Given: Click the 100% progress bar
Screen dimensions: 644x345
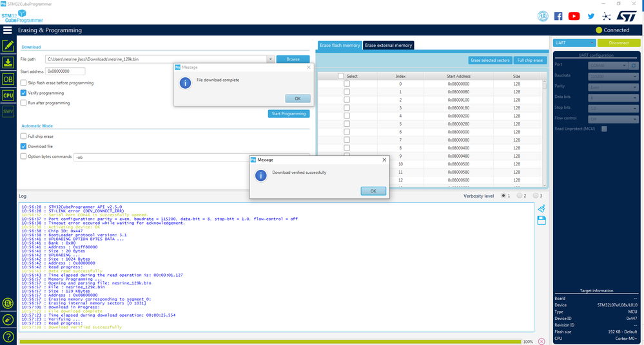Looking at the screenshot, I should pos(270,341).
